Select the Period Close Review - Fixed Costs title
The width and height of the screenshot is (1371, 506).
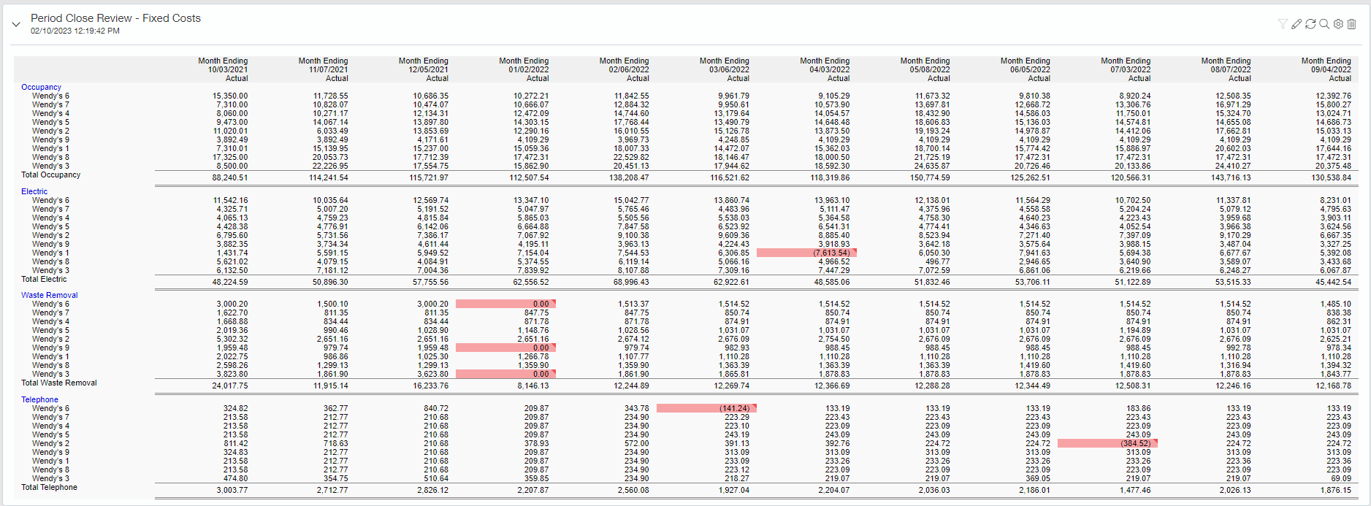point(115,18)
